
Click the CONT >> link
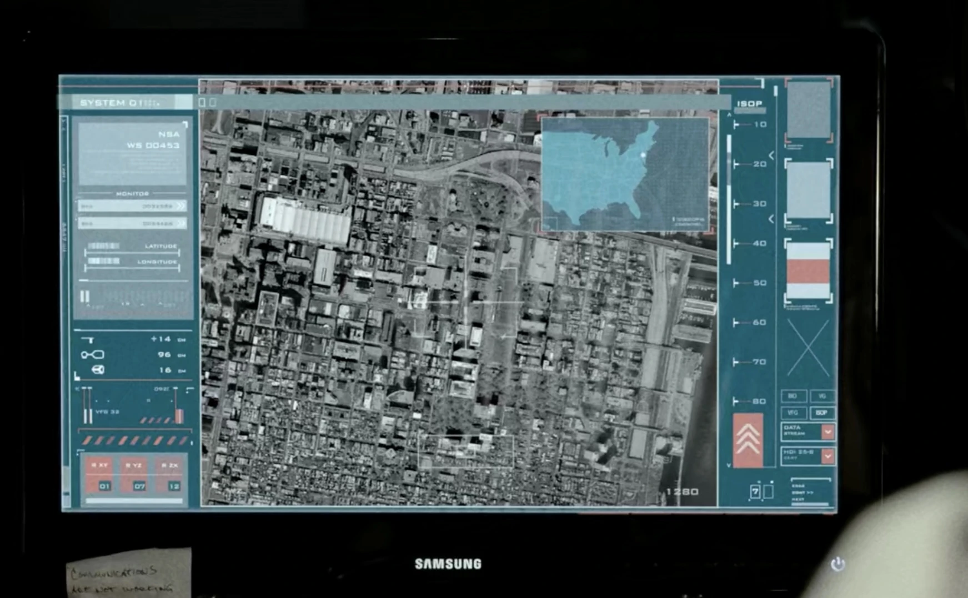tap(802, 493)
